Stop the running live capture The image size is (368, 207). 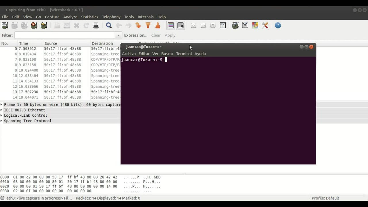(34, 26)
